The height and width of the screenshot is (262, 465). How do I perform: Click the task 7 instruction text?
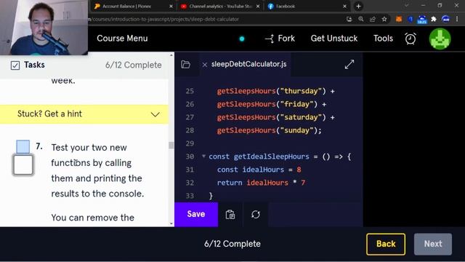tap(97, 170)
